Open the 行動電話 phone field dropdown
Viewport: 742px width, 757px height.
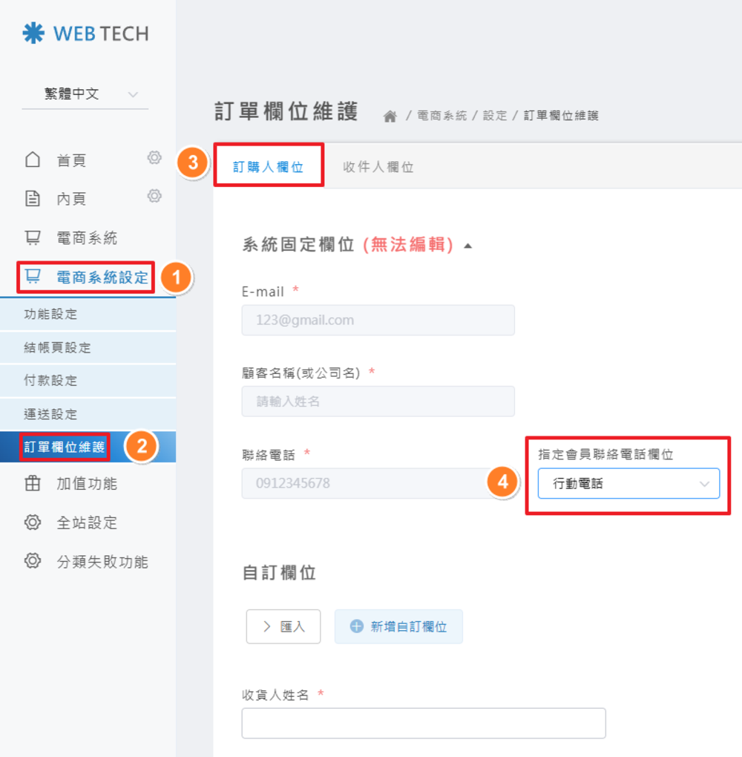628,484
